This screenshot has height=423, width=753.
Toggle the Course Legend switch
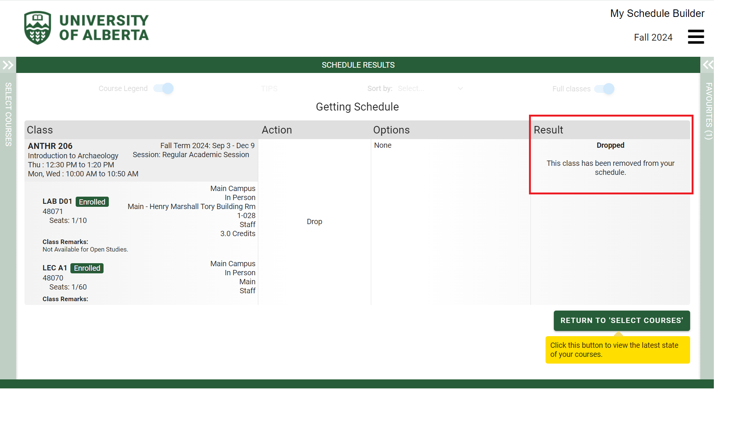click(x=164, y=88)
